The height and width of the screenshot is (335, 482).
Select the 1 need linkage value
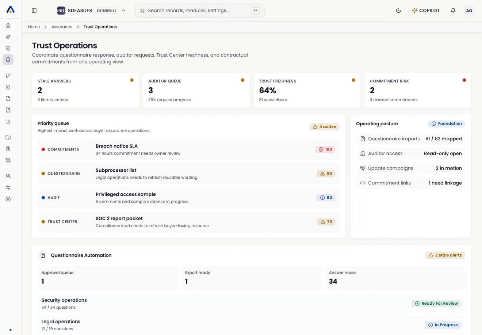coord(445,183)
